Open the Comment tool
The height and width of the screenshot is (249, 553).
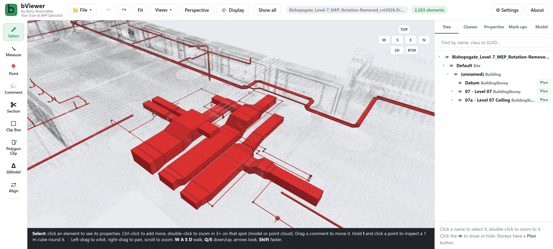[x=14, y=89]
